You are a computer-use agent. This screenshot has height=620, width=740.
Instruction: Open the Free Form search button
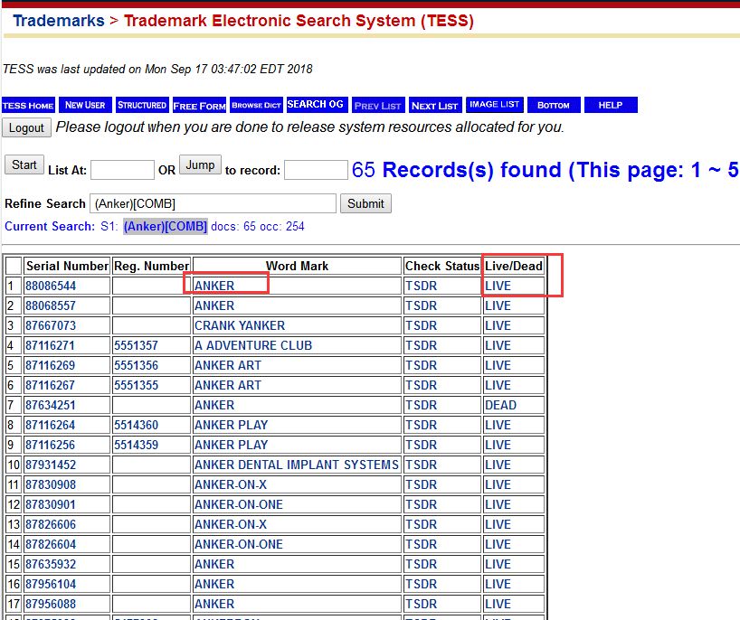199,106
